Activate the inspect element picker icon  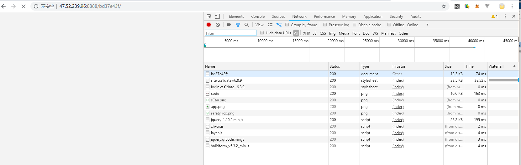point(209,17)
